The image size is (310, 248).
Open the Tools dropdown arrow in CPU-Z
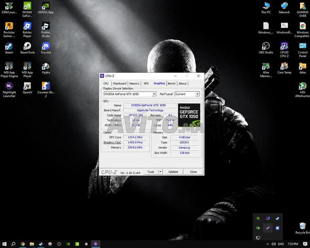[x=160, y=172]
